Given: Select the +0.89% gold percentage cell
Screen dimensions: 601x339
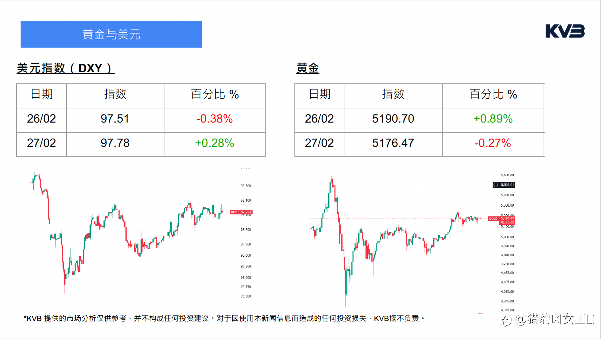Looking at the screenshot, I should pyautogui.click(x=493, y=119).
